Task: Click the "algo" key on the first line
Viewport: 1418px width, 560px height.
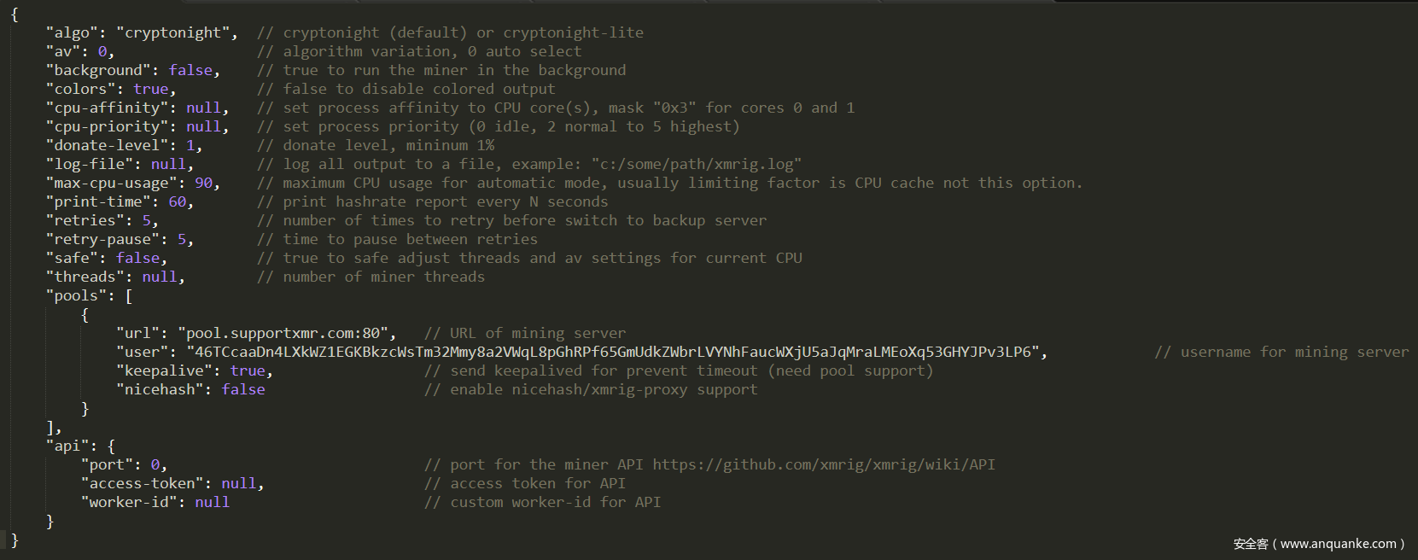Action: [72, 32]
